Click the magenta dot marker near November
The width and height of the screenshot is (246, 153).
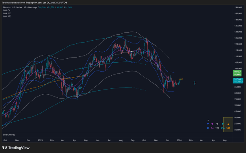156,63
